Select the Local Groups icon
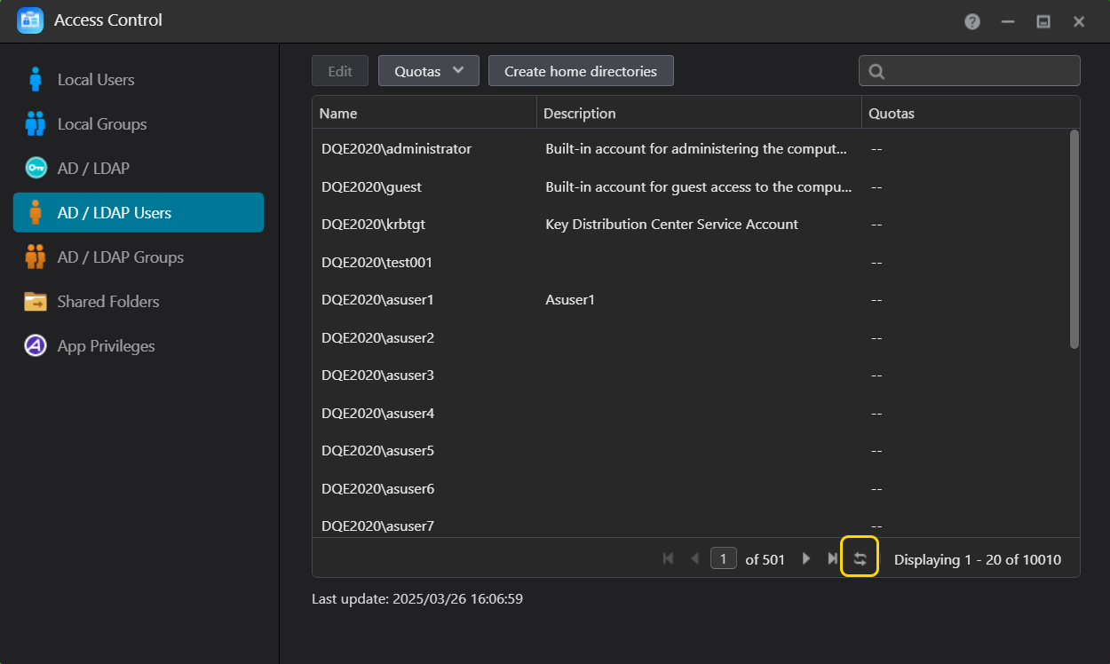Viewport: 1110px width, 664px height. 36,124
